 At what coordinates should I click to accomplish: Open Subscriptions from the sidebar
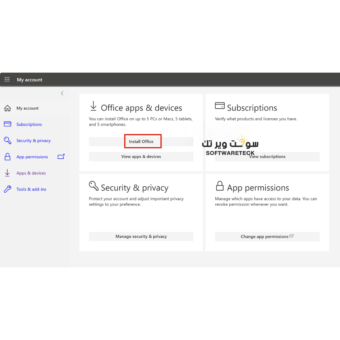point(29,124)
